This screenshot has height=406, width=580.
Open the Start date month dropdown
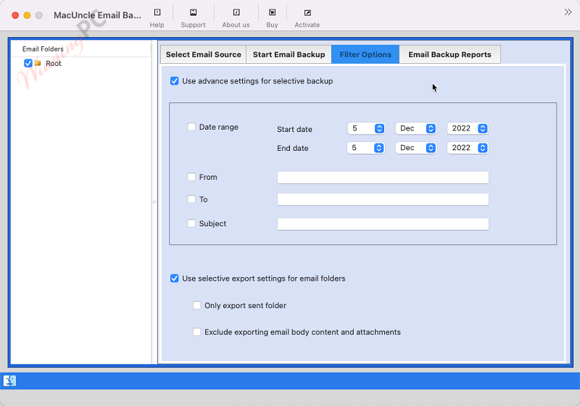(416, 128)
